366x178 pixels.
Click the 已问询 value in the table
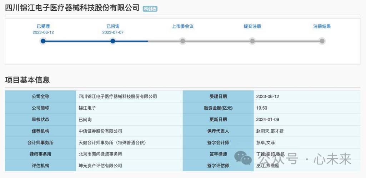pyautogui.click(x=85, y=120)
